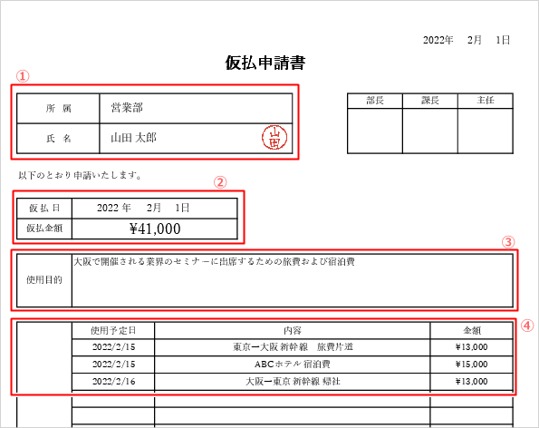The height and width of the screenshot is (428, 539).
Task: Click the document title 仮払申請書
Action: 265,63
